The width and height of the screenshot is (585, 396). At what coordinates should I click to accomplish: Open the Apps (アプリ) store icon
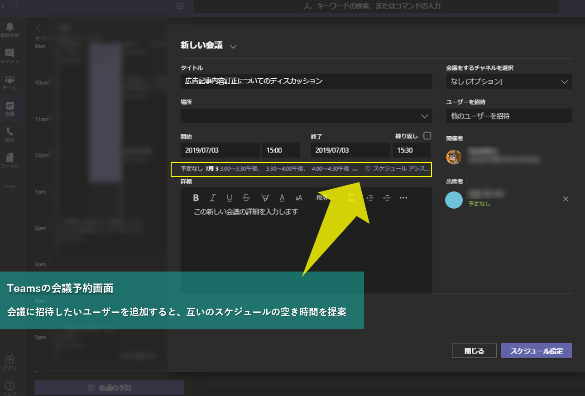pos(10,363)
